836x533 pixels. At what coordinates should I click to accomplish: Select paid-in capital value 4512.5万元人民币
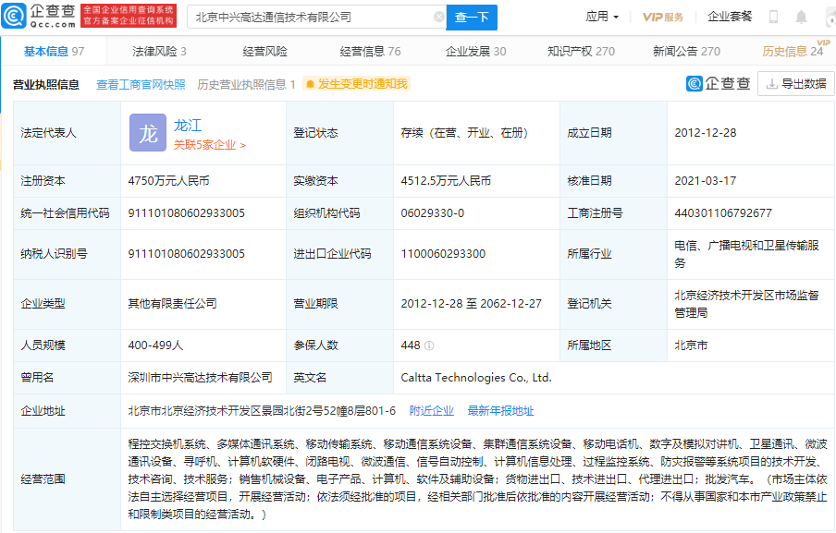446,181
